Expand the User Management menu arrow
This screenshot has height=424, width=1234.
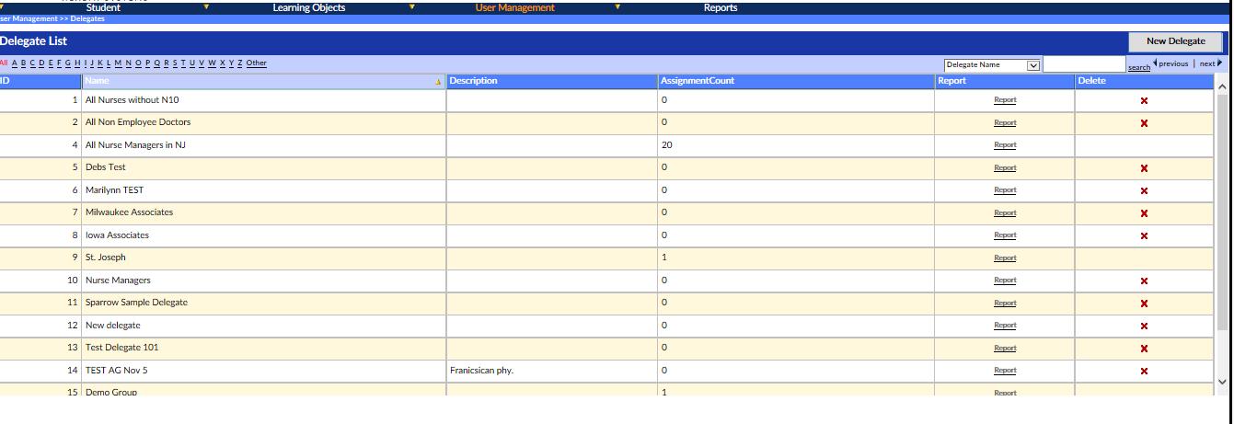[617, 6]
